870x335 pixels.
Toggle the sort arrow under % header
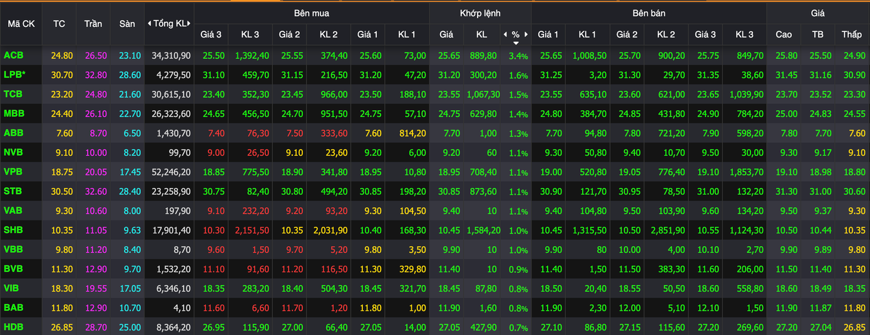tap(516, 43)
